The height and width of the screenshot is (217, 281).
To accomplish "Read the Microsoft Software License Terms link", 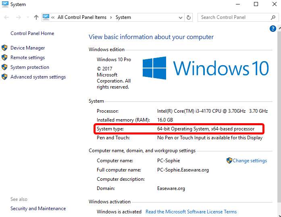I will click(x=191, y=212).
